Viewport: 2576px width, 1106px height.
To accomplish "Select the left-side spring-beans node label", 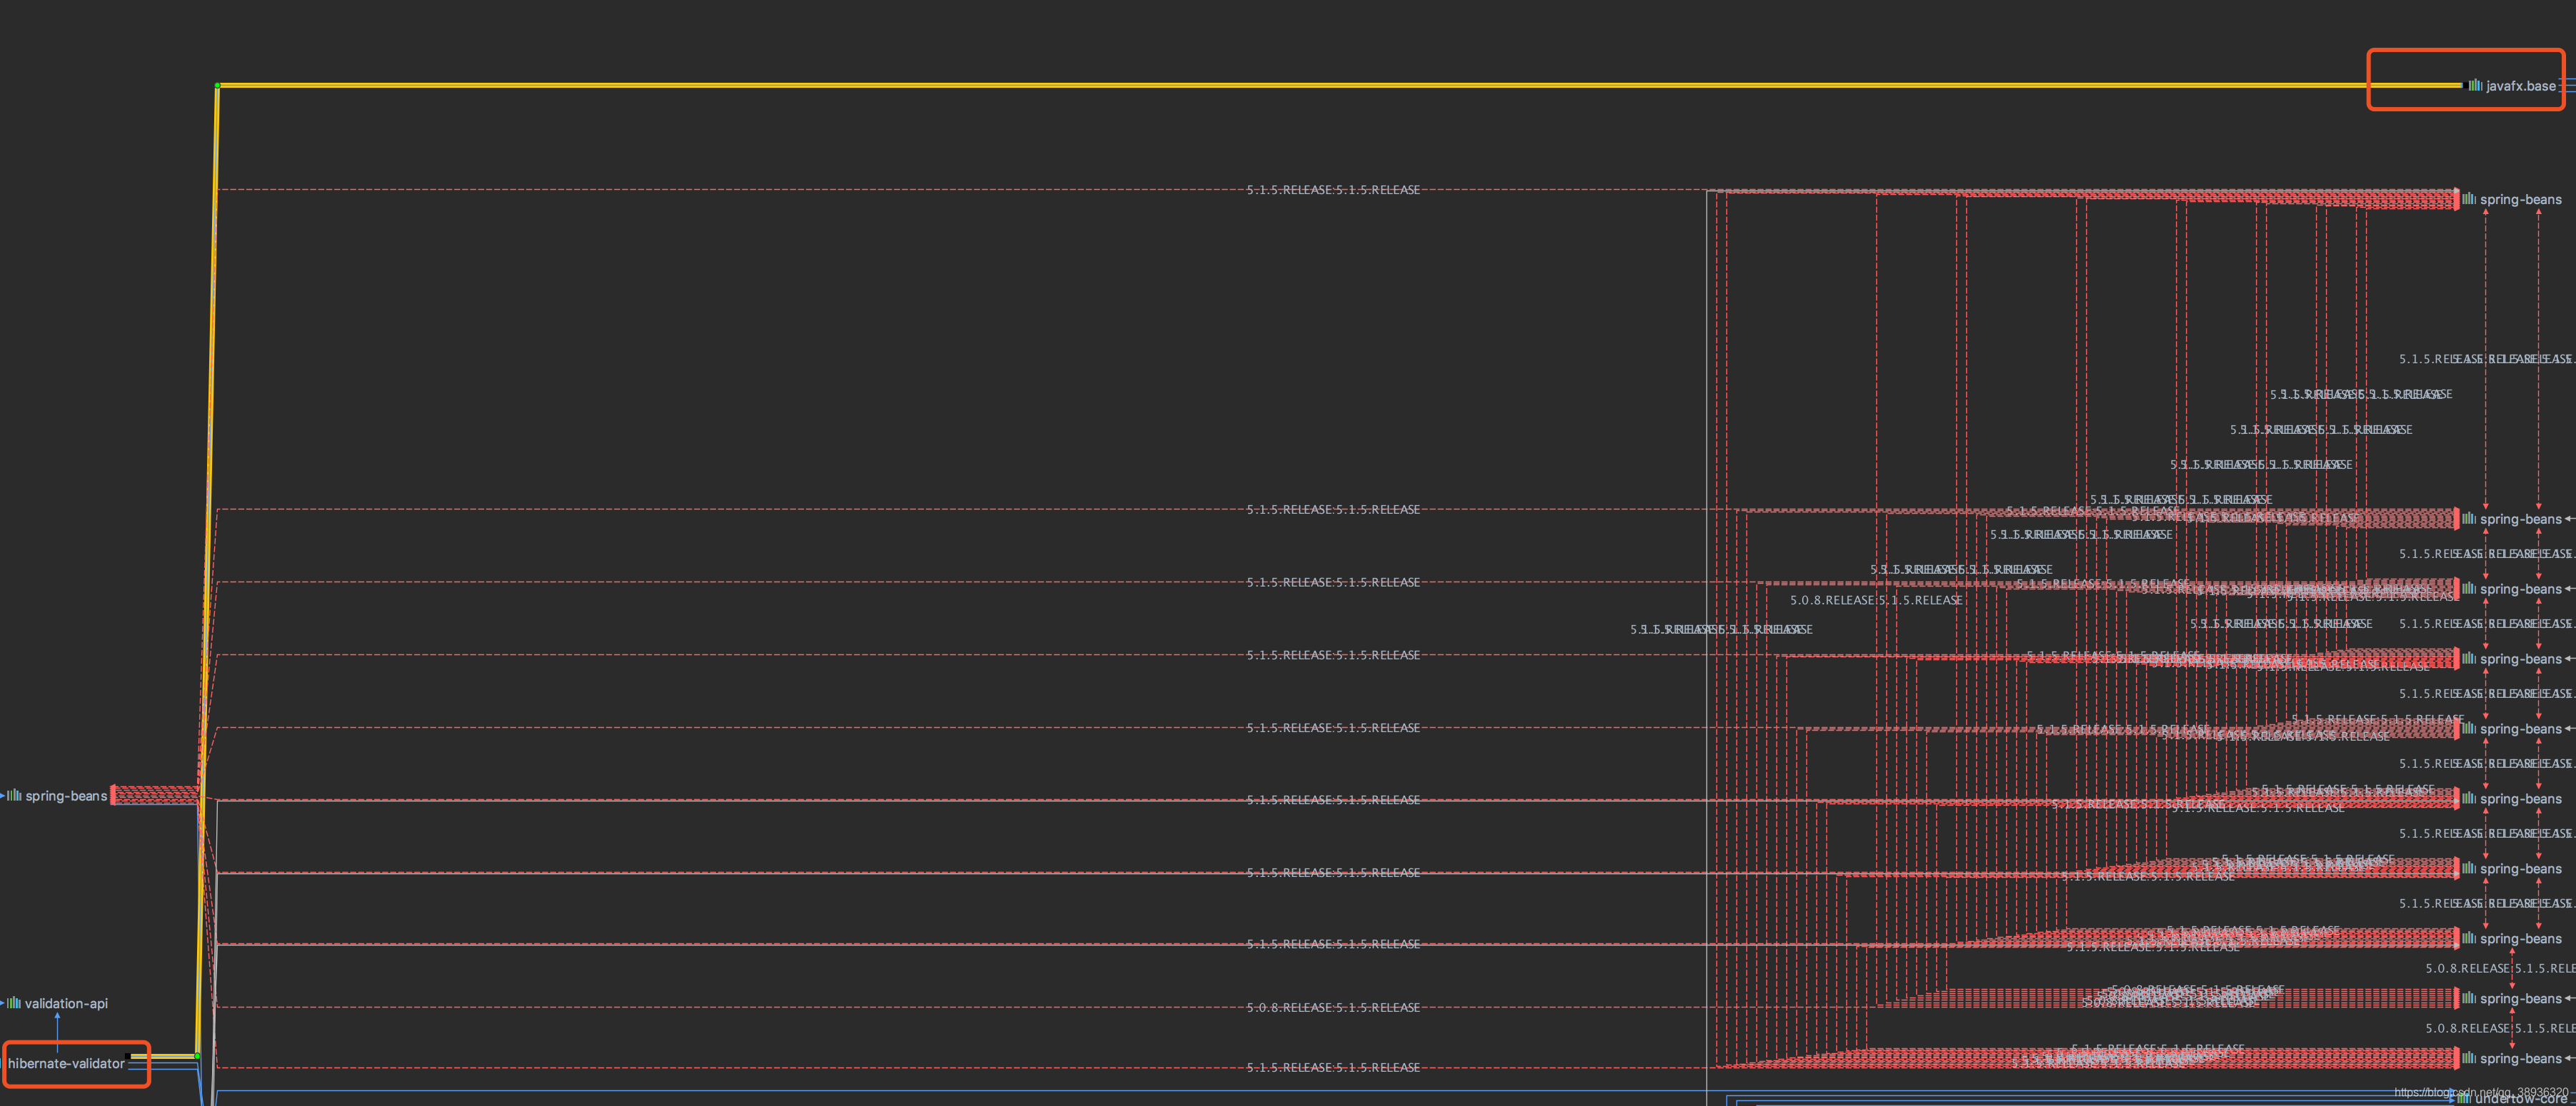I will tap(66, 796).
